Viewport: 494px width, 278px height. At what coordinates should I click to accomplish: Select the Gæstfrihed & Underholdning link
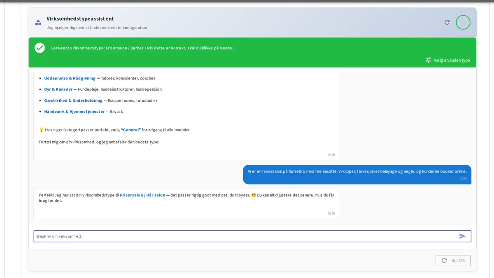click(73, 100)
